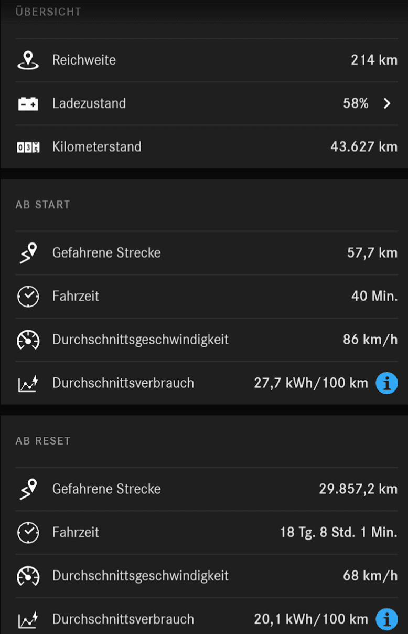Open info for 20,1 kWh/100 km consumption
408x634 pixels.
386,620
